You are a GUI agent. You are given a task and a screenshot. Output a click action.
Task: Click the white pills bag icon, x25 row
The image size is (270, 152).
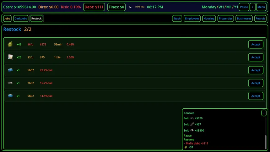coord(10,57)
